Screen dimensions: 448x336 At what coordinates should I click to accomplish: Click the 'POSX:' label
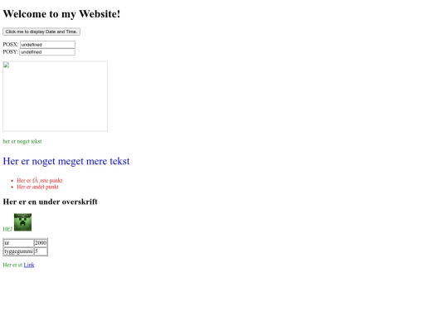11,45
